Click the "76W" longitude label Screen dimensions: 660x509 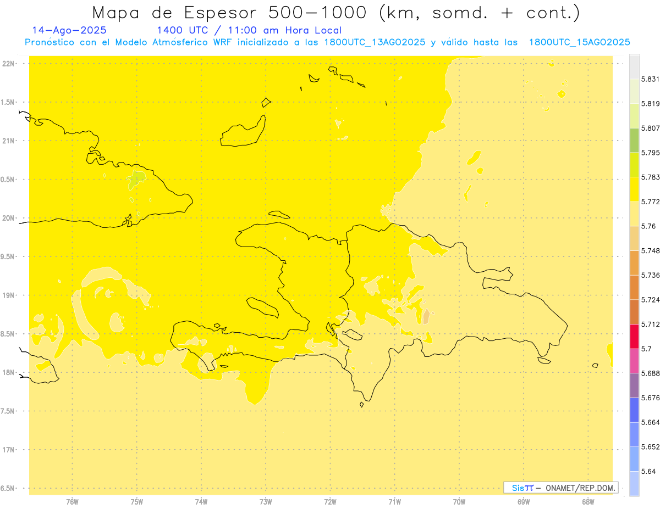[72, 502]
